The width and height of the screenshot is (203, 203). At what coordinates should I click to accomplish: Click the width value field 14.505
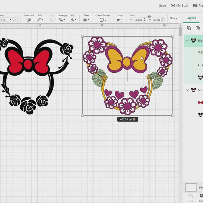[138, 20]
